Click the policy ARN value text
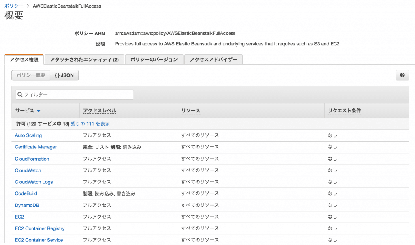The width and height of the screenshot is (415, 245). click(x=175, y=33)
